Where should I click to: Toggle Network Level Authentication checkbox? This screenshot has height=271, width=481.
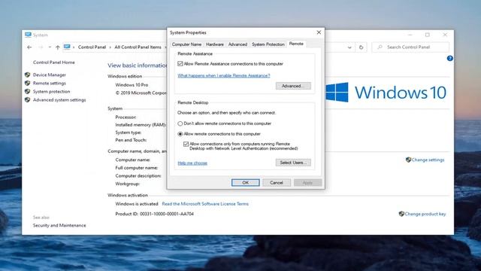click(186, 144)
